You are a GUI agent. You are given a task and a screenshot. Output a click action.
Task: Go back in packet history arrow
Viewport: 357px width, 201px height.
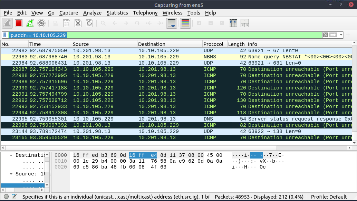115,23
